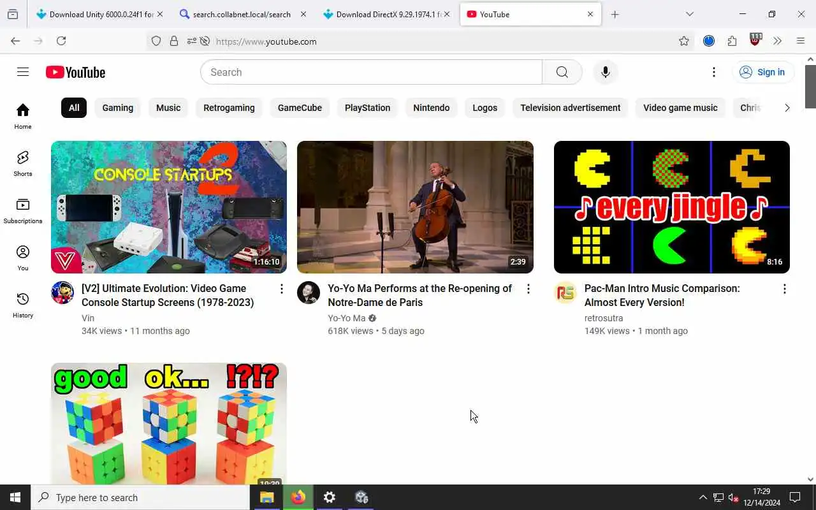Image resolution: width=816 pixels, height=510 pixels.
Task: Filter by the GameCube chip
Action: click(x=300, y=108)
